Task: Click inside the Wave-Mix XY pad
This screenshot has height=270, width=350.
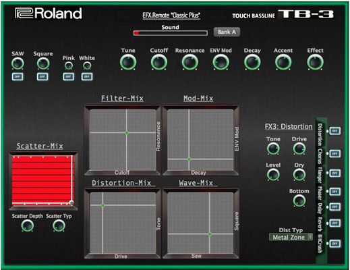Action: point(200,223)
